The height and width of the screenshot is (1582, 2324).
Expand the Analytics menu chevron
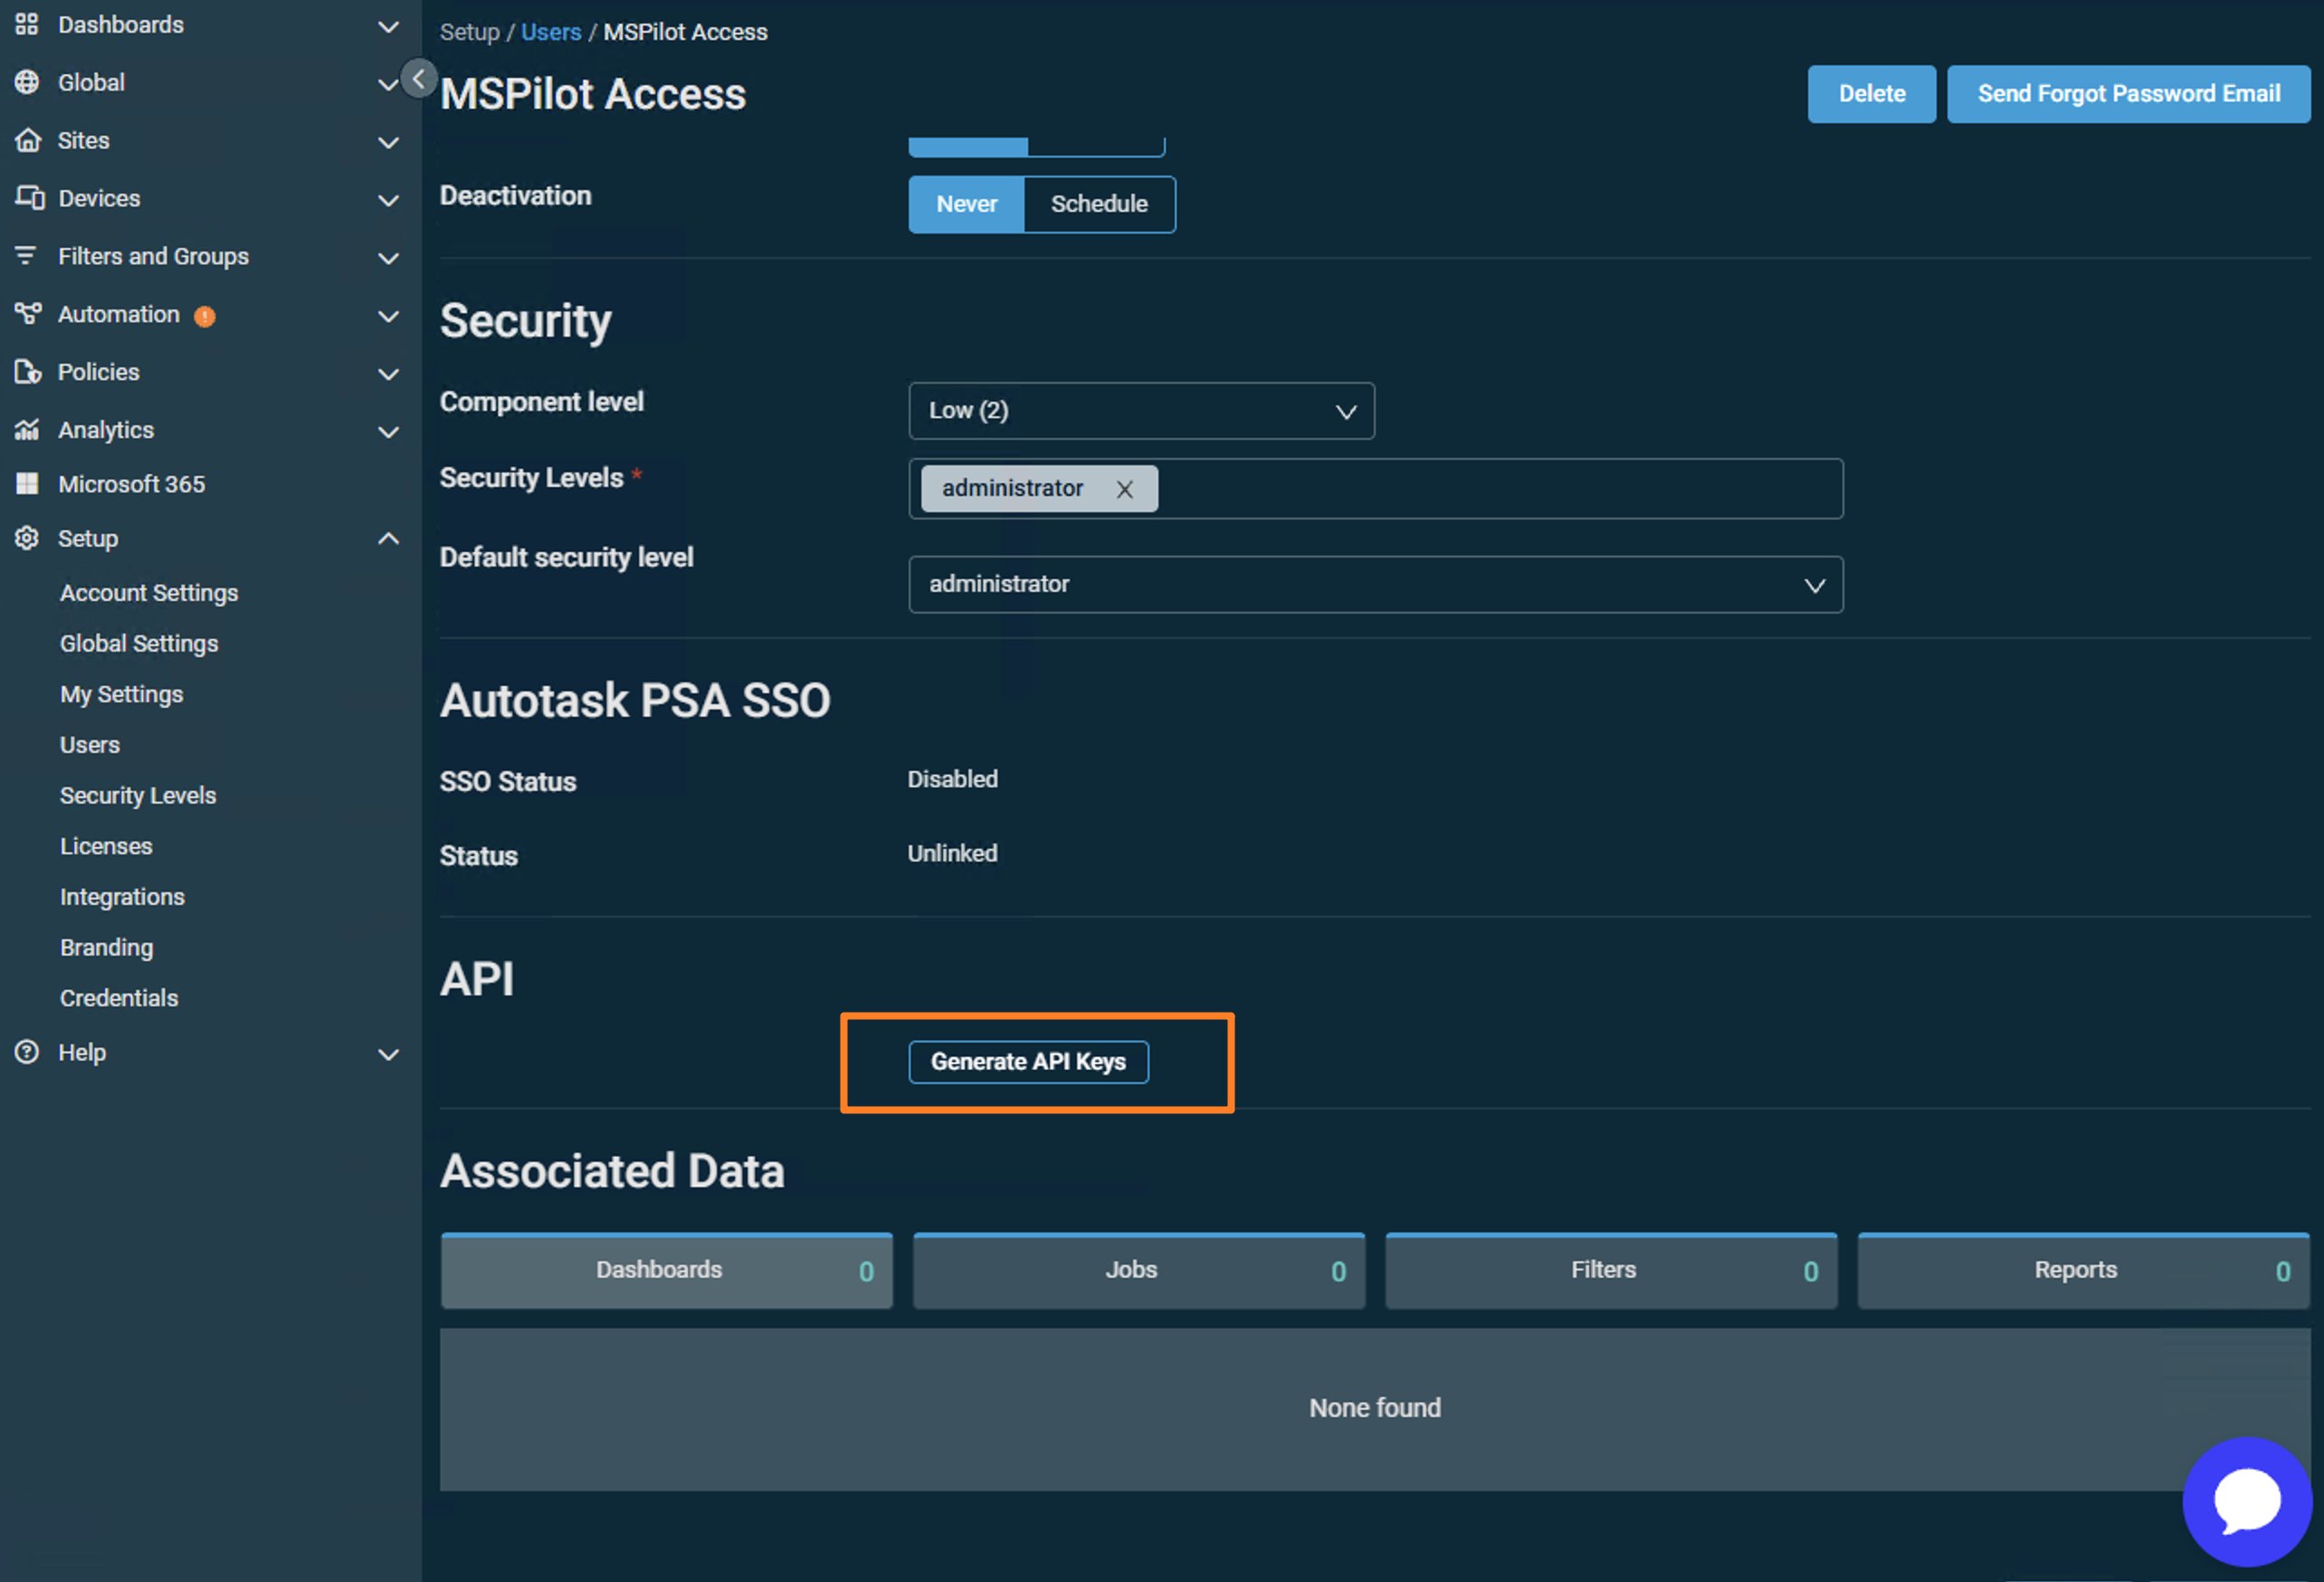coord(388,432)
